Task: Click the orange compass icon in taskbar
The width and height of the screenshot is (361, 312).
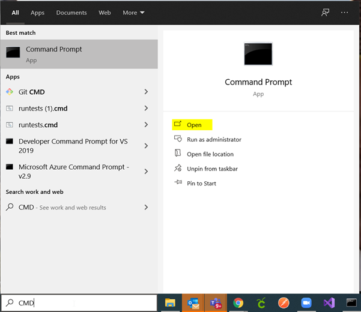Action: coord(283,303)
